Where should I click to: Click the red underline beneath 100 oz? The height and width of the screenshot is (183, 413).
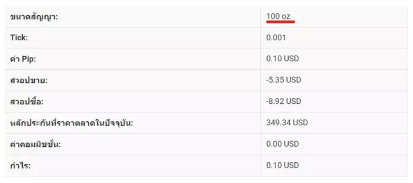click(x=280, y=22)
